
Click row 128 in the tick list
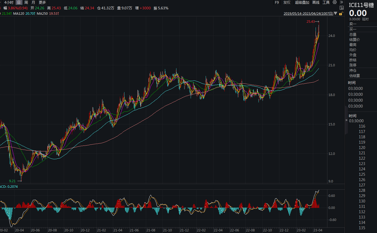tap(362, 190)
